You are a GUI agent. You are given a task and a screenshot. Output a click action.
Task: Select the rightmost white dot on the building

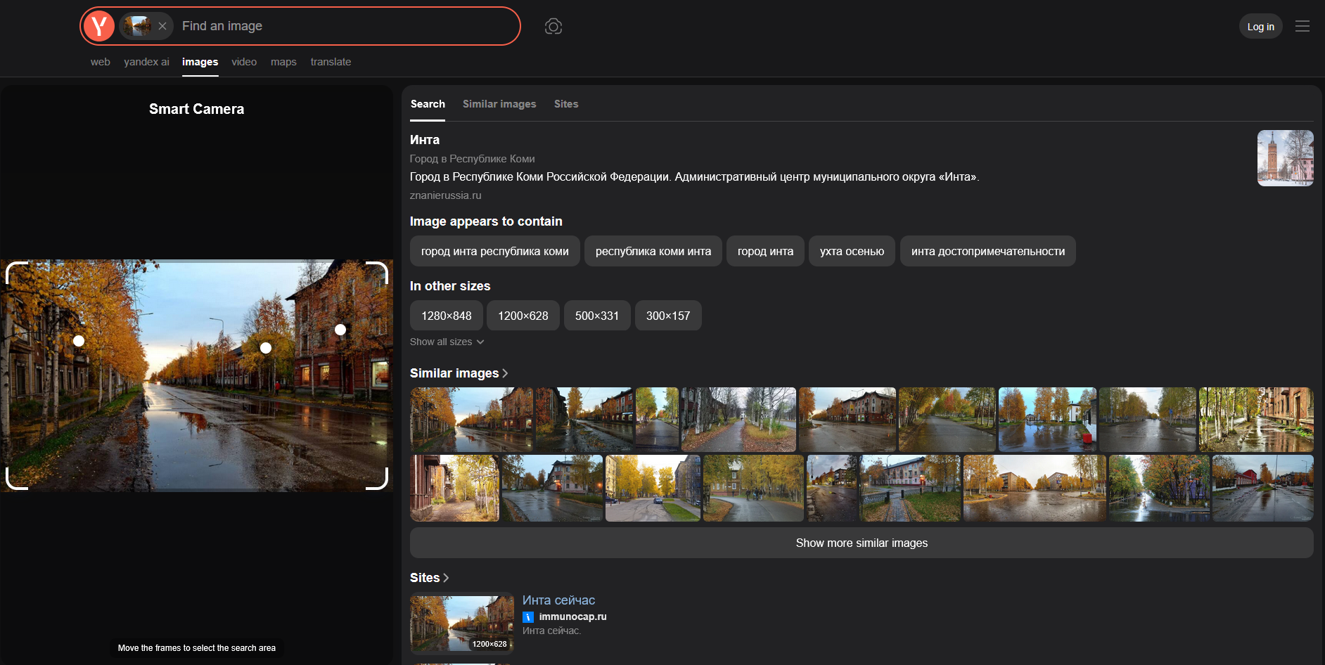click(x=340, y=330)
